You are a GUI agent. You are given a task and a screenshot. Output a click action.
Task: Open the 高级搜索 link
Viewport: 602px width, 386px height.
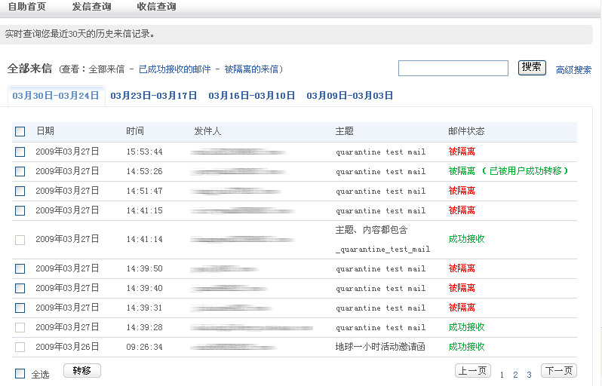[x=573, y=70]
